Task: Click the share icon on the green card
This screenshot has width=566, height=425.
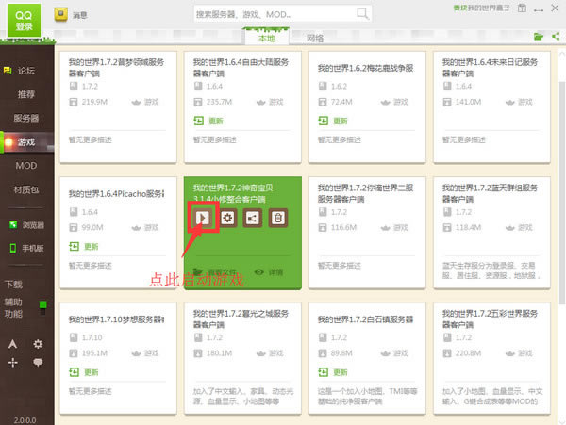Action: pos(253,218)
